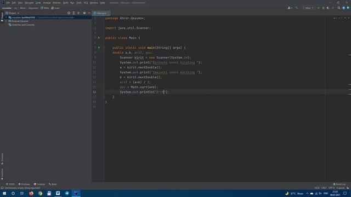Screen dimensions: 351x197
Task: Open the Build tool window
Action: click(53, 184)
